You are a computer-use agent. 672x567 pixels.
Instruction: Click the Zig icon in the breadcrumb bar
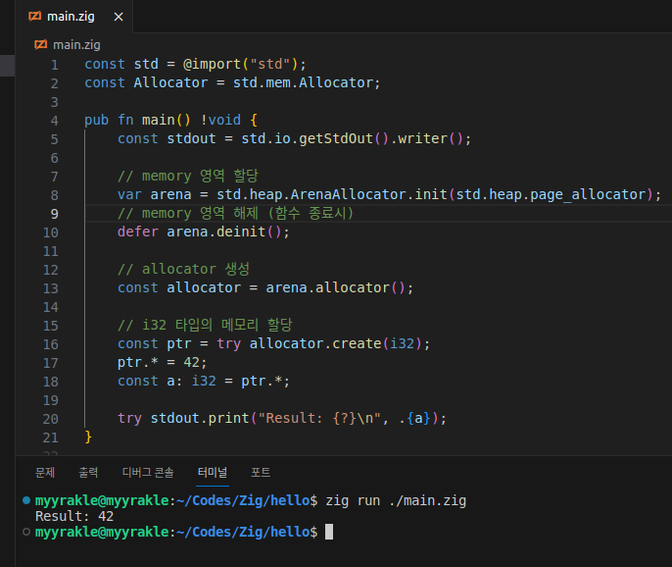click(40, 44)
